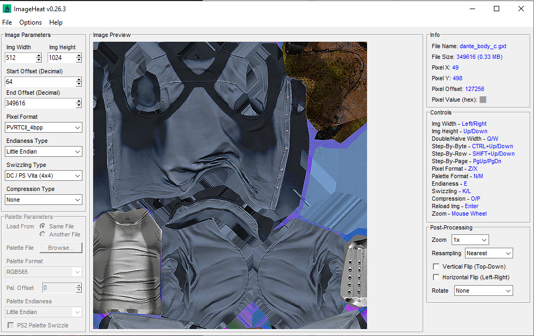
Task: Enable Horizontal Flip (Left-Right) checkbox
Action: (436, 277)
